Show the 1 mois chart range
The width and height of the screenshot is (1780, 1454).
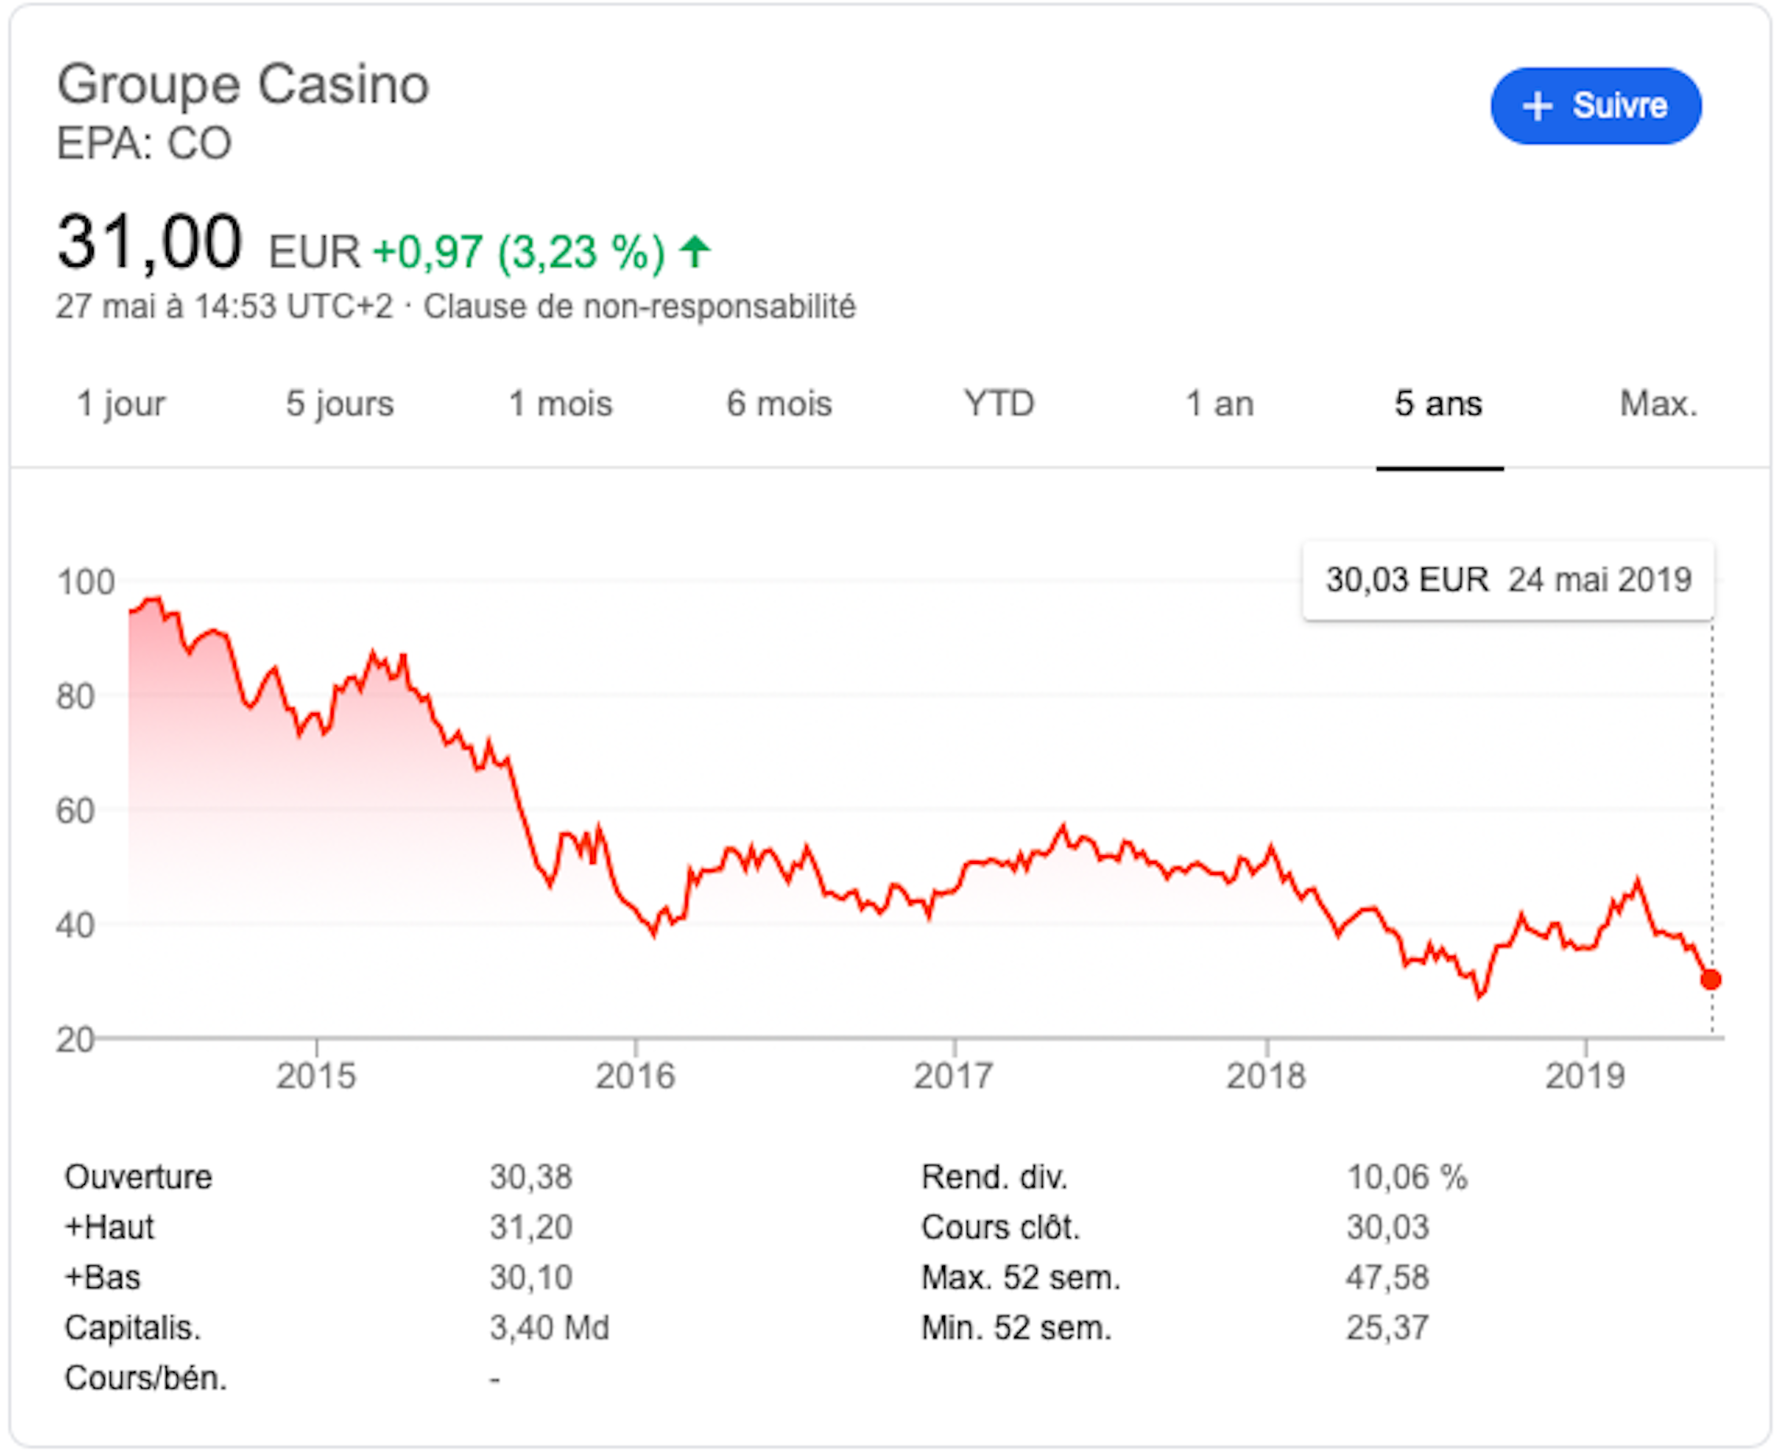(560, 404)
